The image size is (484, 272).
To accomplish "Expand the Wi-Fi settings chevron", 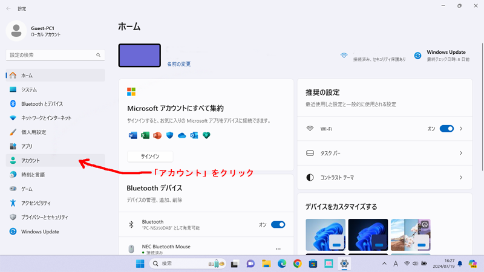I will [x=461, y=129].
